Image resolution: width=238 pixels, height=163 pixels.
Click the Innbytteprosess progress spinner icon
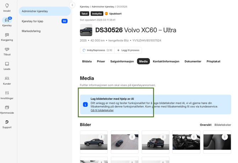[x=84, y=50]
